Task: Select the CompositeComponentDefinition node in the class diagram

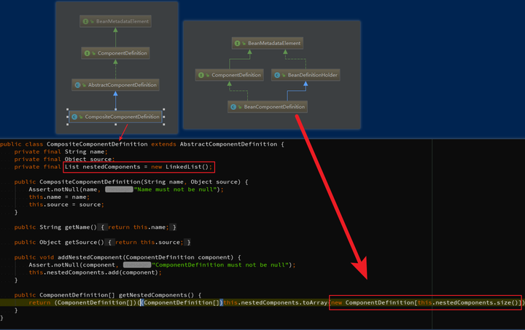Action: pyautogui.click(x=115, y=117)
